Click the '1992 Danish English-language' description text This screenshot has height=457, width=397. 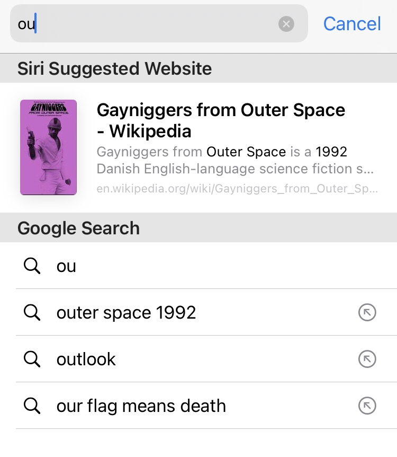235,161
